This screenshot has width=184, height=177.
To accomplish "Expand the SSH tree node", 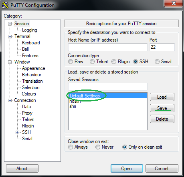I will (17, 132).
